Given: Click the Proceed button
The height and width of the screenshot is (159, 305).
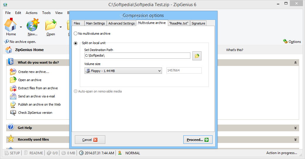Looking at the screenshot, I should coord(198,139).
